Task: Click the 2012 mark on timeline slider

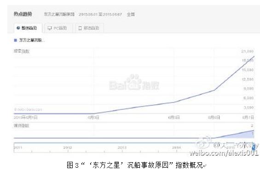Action: [68, 147]
